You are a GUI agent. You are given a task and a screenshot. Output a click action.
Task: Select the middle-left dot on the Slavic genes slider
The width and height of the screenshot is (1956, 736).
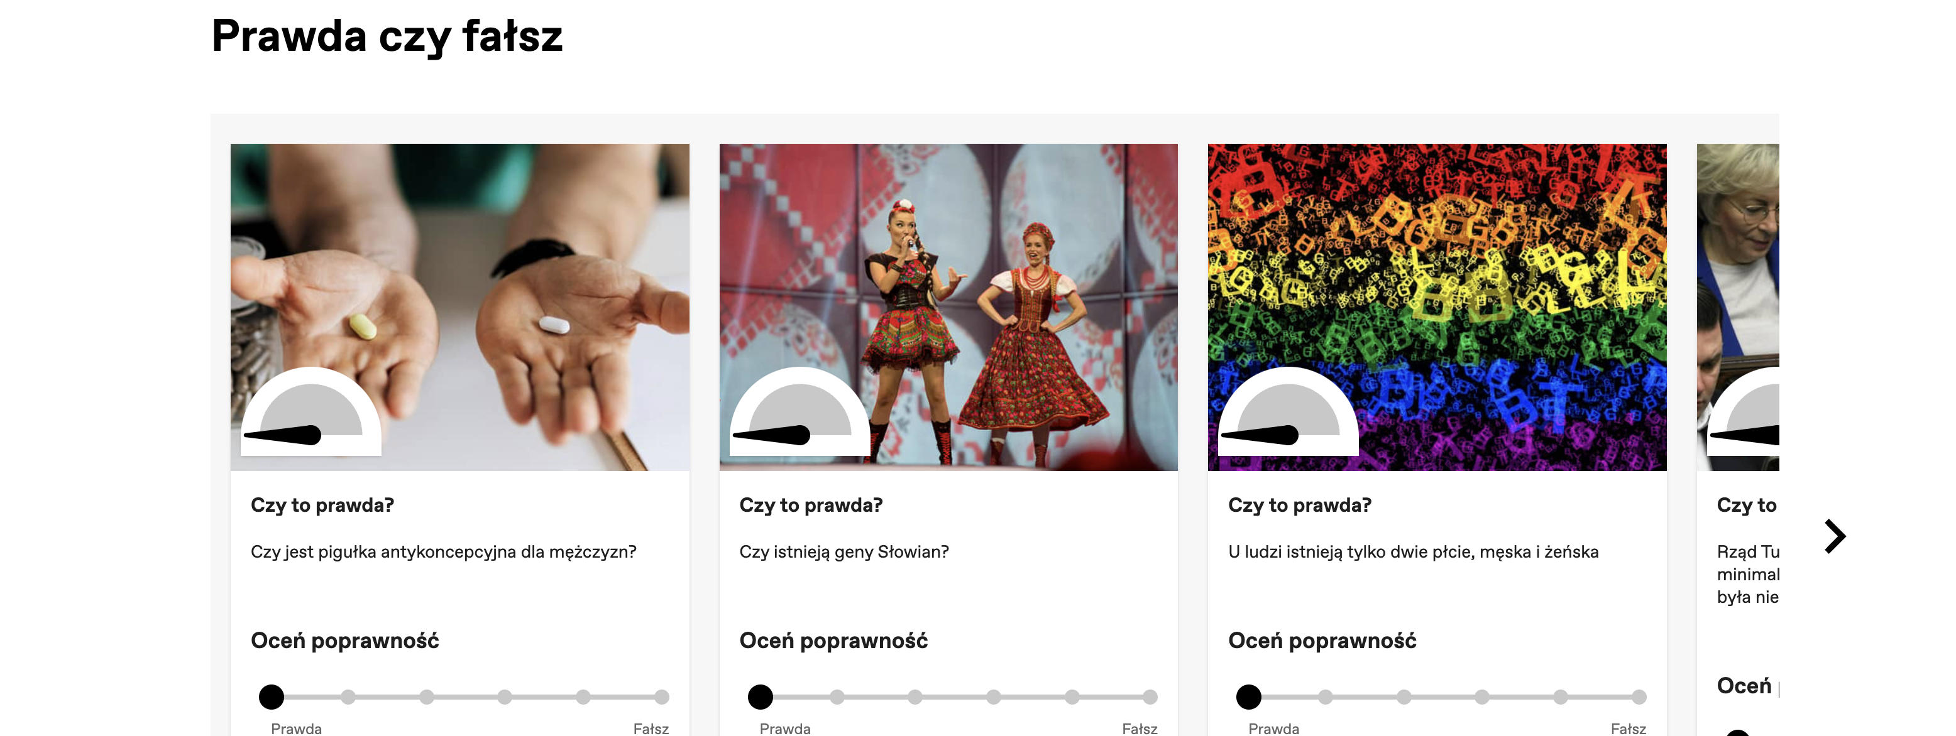pos(915,696)
